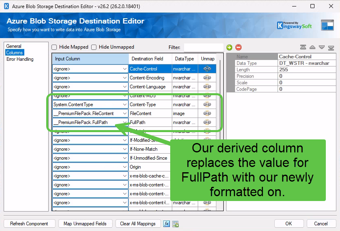Click Clear All Mappings button
The height and width of the screenshot is (231, 340).
pyautogui.click(x=138, y=224)
